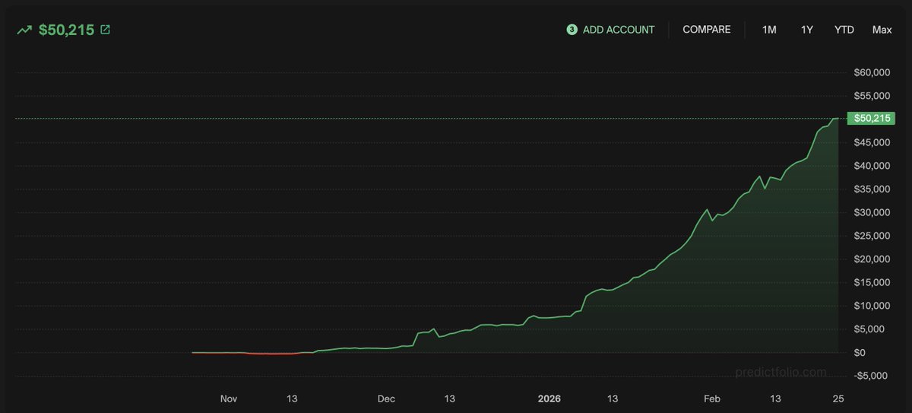Click the Dec label on the x-axis
Screen dimensions: 912x413
tap(386, 399)
